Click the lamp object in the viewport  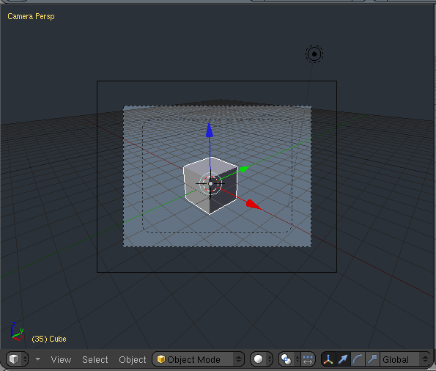point(314,54)
